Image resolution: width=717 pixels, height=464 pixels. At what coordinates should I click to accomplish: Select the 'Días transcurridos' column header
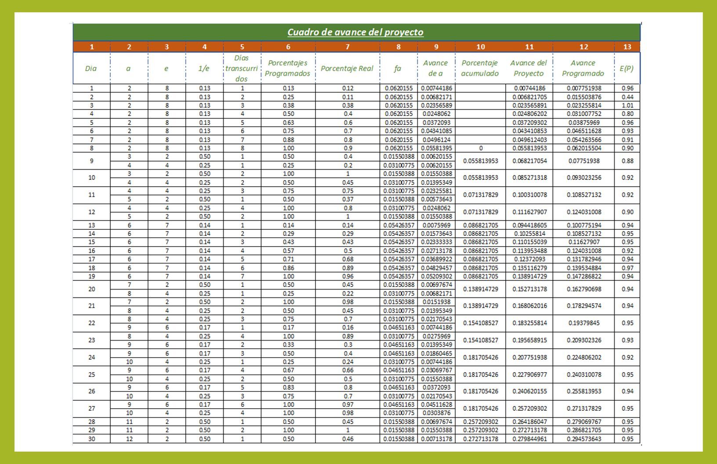pos(241,68)
